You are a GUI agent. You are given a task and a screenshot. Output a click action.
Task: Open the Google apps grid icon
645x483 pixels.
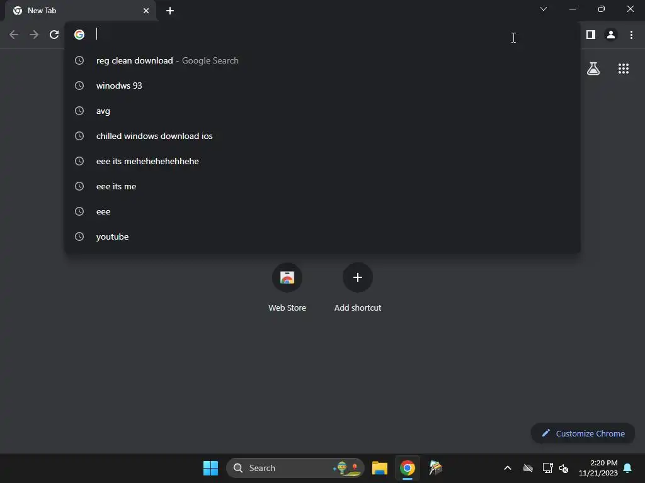click(623, 69)
